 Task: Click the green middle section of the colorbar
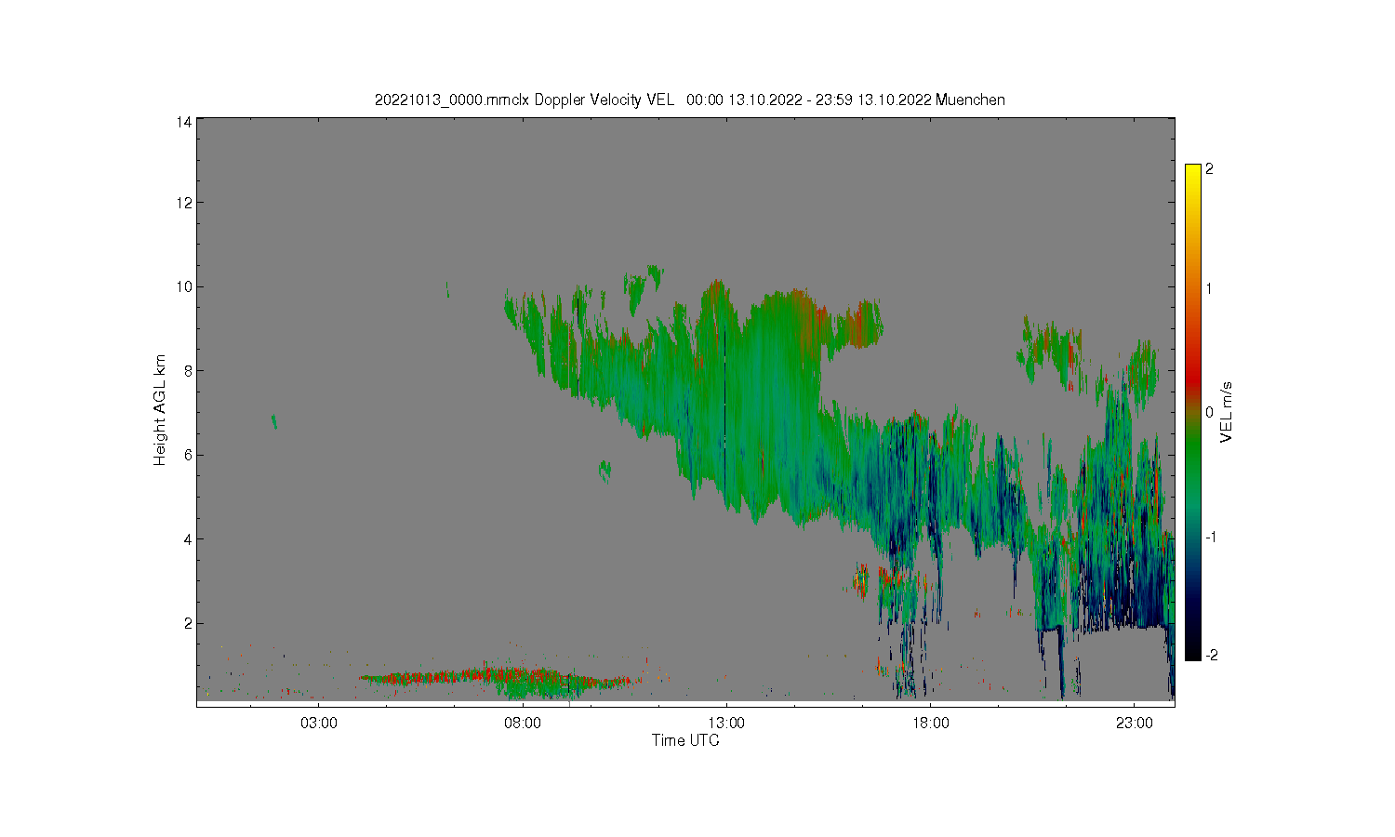pyautogui.click(x=1192, y=456)
